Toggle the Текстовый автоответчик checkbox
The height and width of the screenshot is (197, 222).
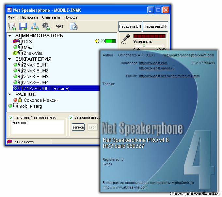11,118
